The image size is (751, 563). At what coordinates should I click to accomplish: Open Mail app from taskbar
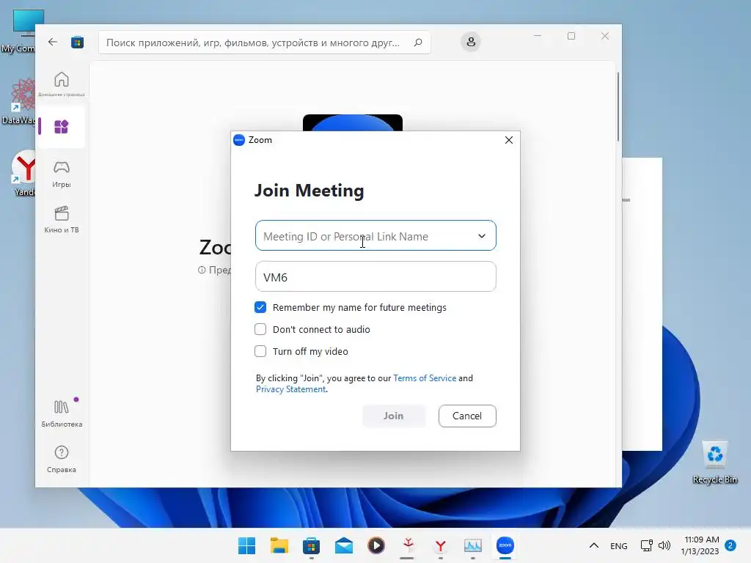pyautogui.click(x=344, y=545)
